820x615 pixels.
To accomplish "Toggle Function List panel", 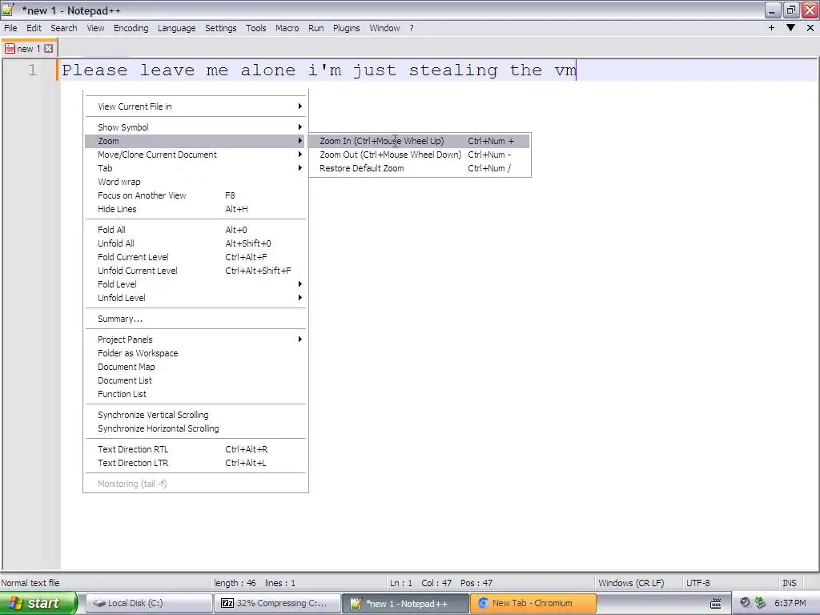I will click(195, 394).
